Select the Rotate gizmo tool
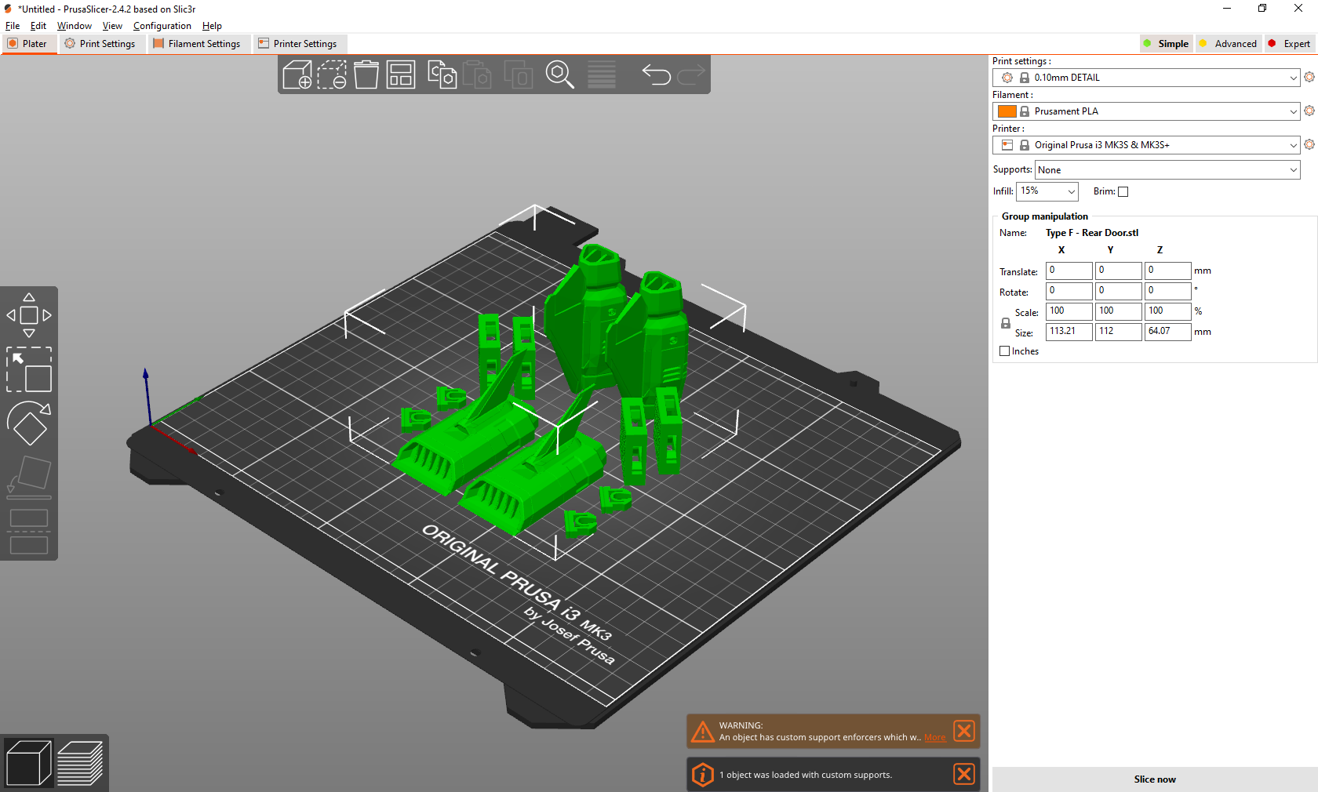 (29, 423)
